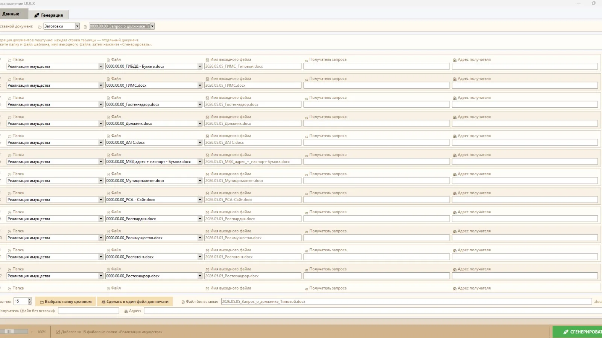602x338 pixels.
Task: Click Выбрать папку целиком button
Action: tap(65, 302)
